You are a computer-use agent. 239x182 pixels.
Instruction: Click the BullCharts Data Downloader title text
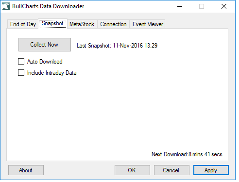click(x=48, y=6)
